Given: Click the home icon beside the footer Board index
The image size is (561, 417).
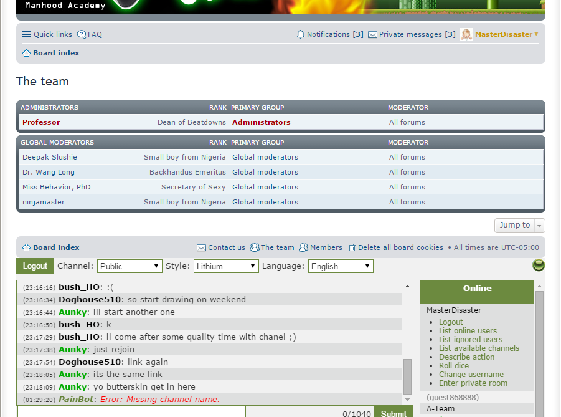Looking at the screenshot, I should 27,247.
